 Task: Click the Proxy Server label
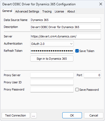click(12, 75)
